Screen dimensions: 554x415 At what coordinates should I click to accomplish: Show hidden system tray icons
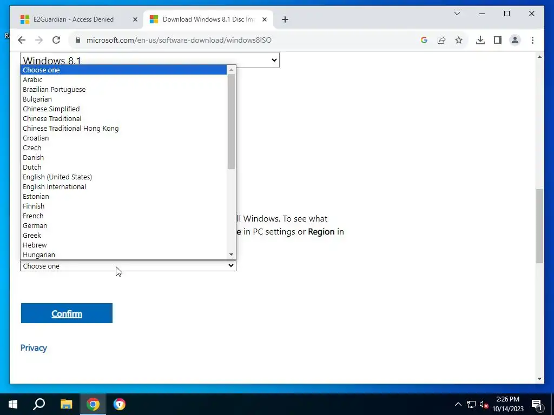coord(458,404)
